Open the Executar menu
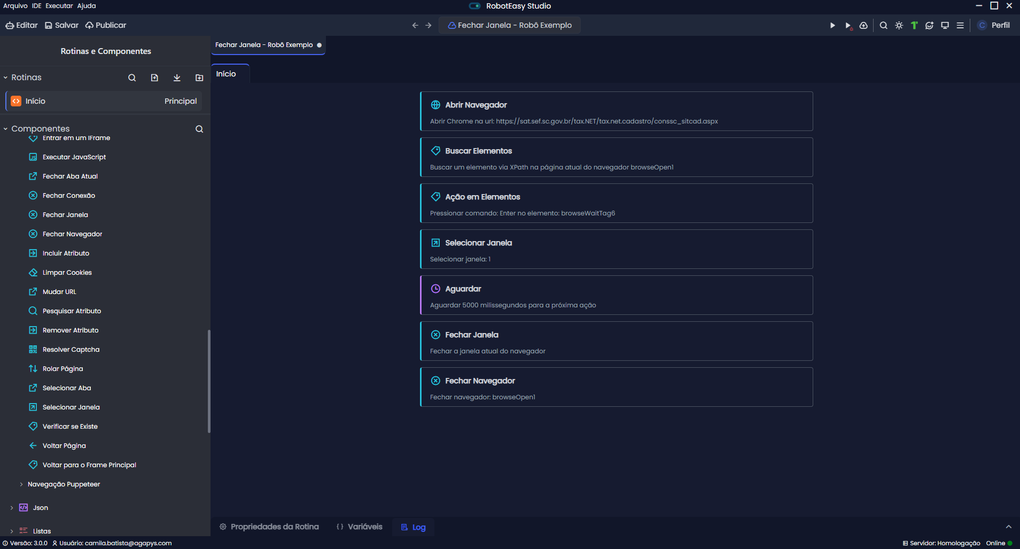The image size is (1020, 549). tap(59, 6)
